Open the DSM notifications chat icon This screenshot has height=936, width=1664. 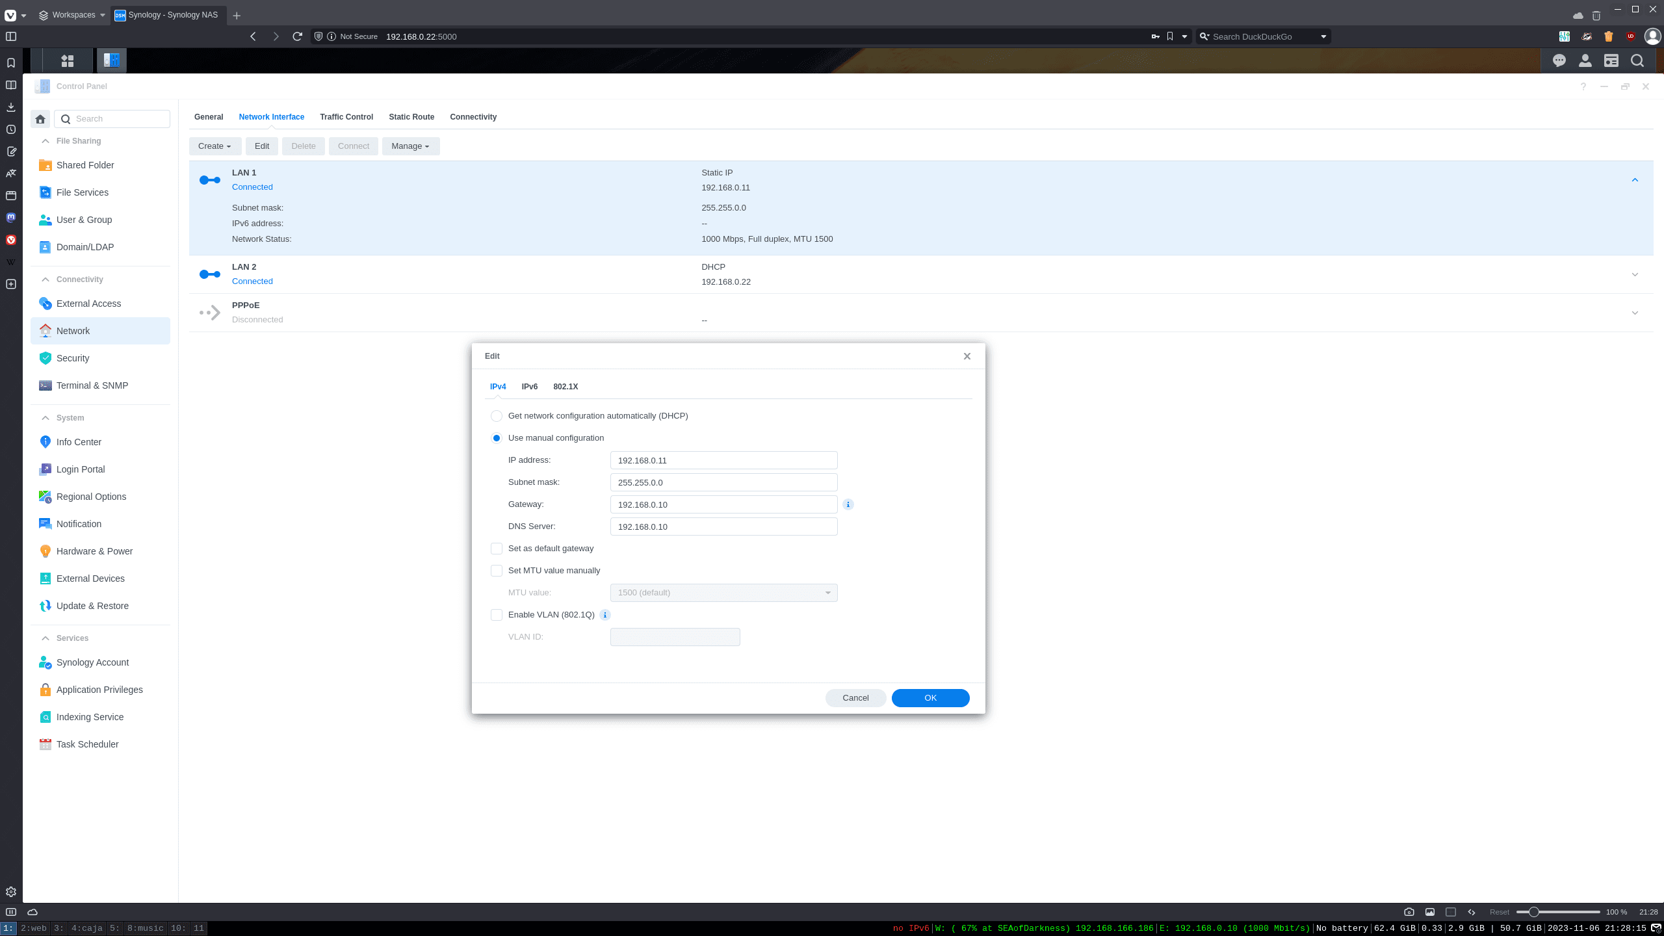pos(1559,61)
